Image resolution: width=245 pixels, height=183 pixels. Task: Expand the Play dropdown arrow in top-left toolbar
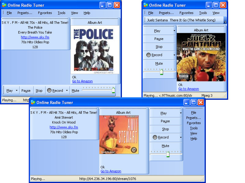pos(17,90)
